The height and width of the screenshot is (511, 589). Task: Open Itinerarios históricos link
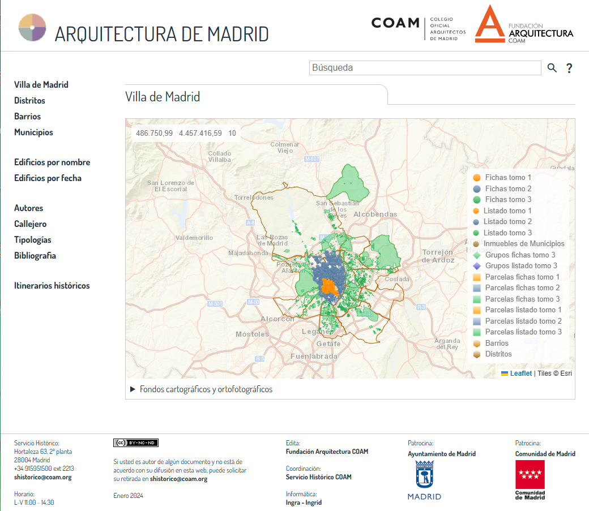coord(52,286)
